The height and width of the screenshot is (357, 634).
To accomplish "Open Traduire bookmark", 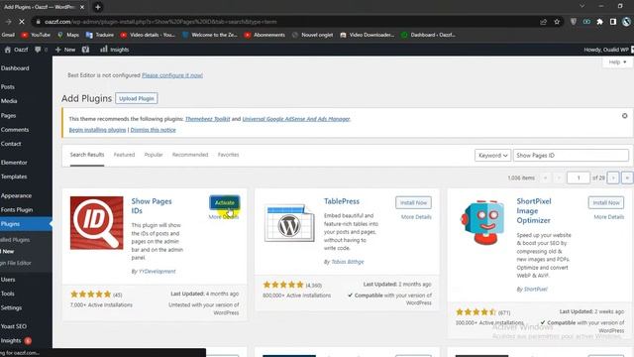I will point(100,35).
